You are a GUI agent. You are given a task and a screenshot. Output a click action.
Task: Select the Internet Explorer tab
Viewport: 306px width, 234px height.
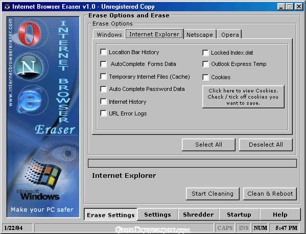pyautogui.click(x=154, y=34)
